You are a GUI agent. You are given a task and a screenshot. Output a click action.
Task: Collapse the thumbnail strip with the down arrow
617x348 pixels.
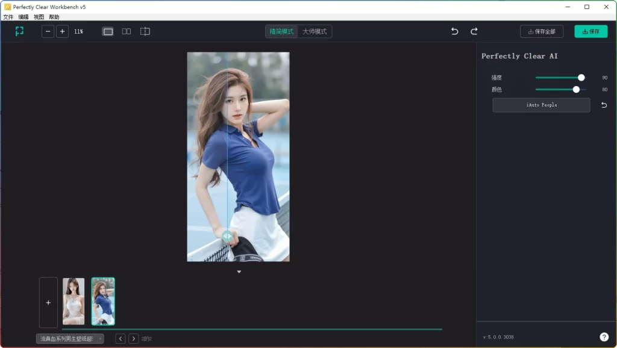pos(239,272)
